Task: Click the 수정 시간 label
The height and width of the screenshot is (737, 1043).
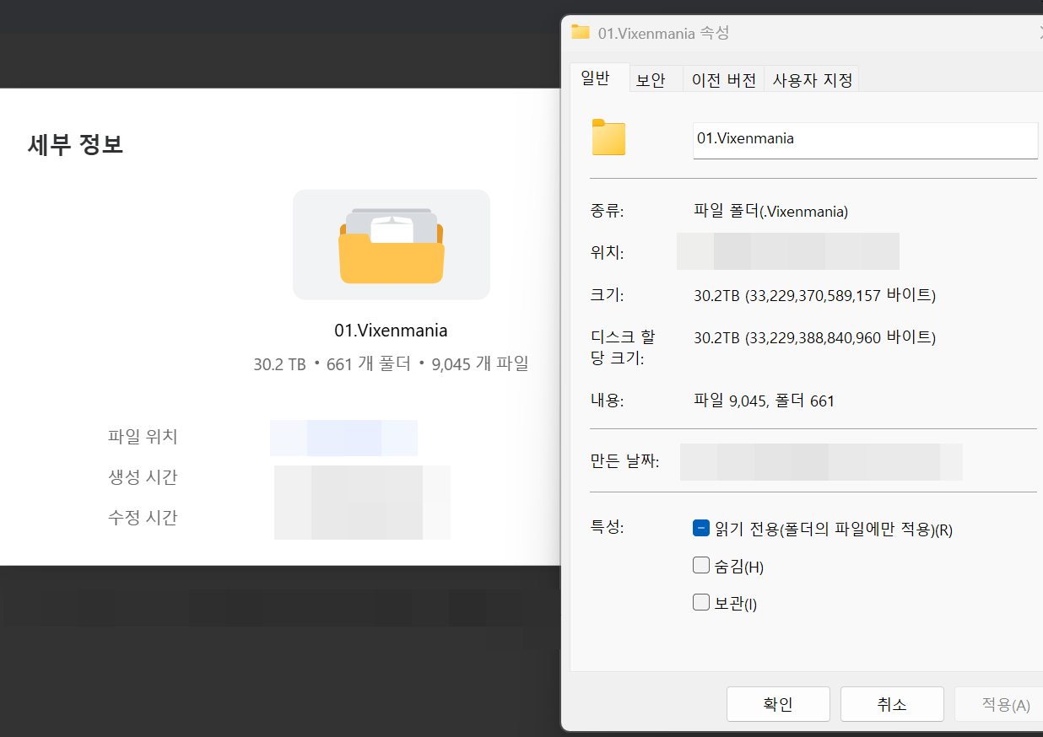Action: tap(143, 517)
